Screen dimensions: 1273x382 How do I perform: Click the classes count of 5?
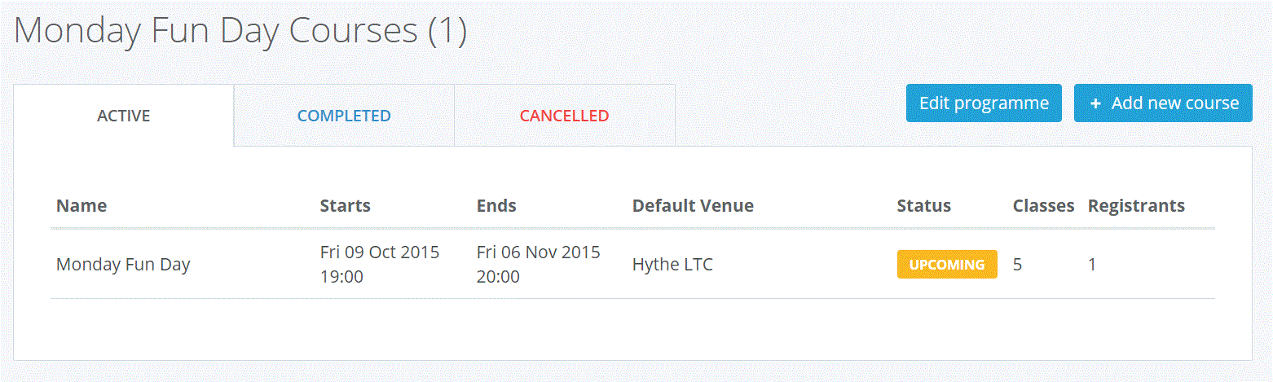tap(1018, 265)
